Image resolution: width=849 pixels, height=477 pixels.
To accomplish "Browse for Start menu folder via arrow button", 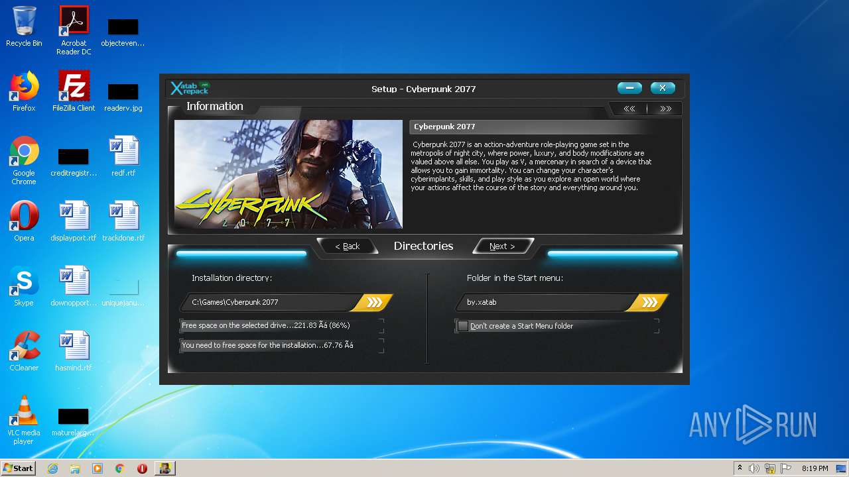I will click(x=649, y=302).
